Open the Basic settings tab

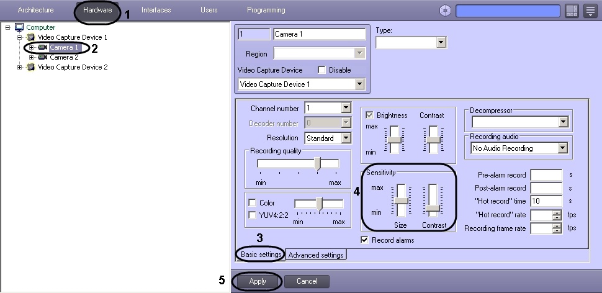point(261,255)
